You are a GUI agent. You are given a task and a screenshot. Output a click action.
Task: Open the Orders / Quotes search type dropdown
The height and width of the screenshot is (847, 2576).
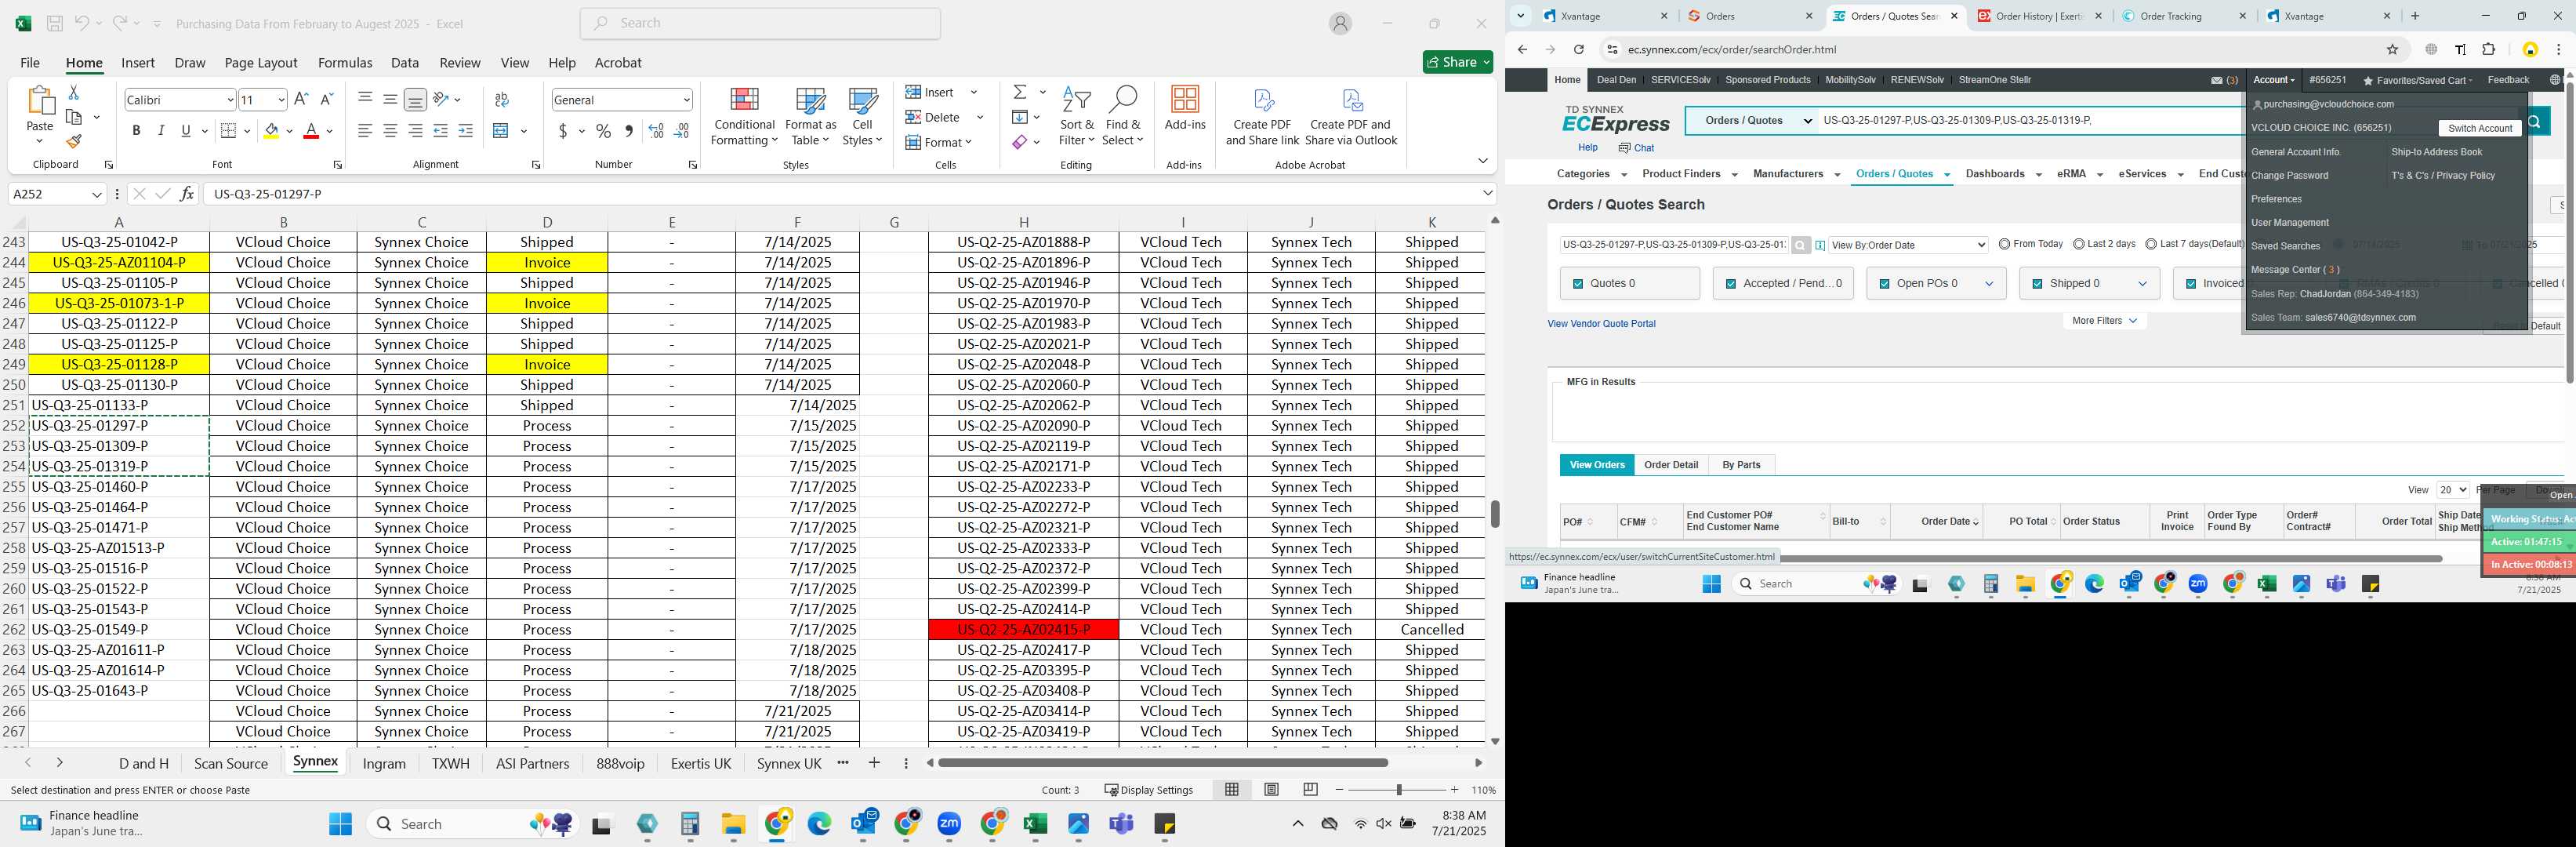point(1752,121)
